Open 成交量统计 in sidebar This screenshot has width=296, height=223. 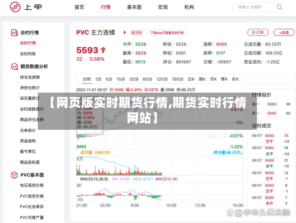pyautogui.click(x=30, y=98)
